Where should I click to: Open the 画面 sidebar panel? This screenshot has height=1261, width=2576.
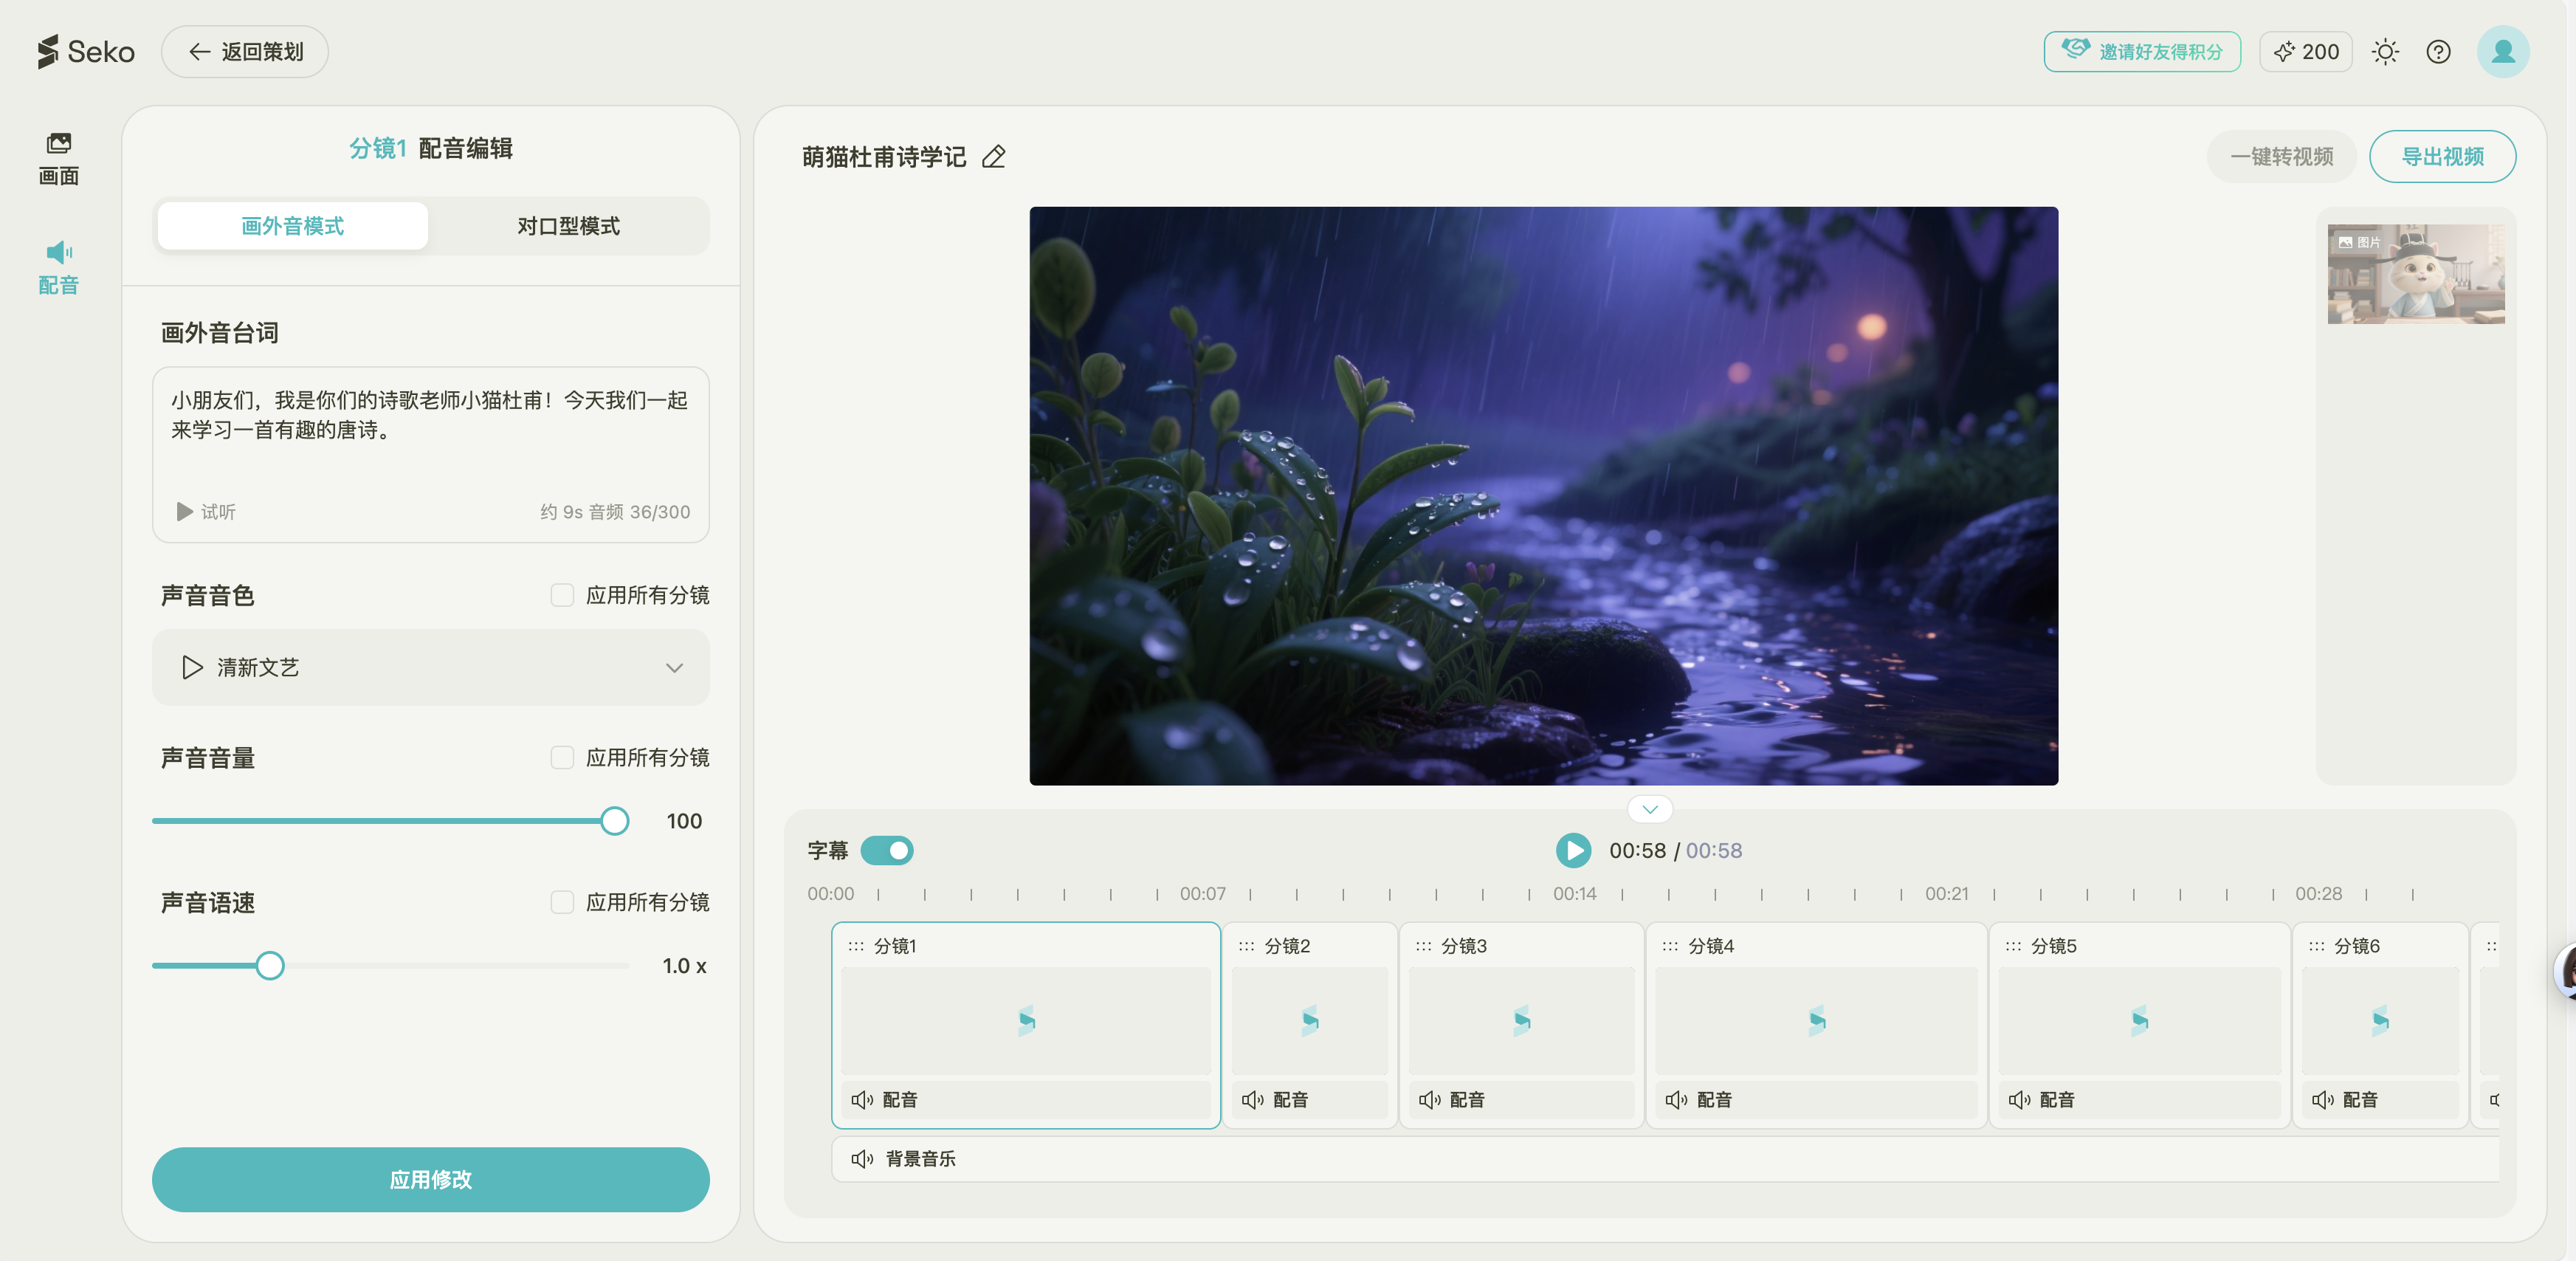(58, 159)
